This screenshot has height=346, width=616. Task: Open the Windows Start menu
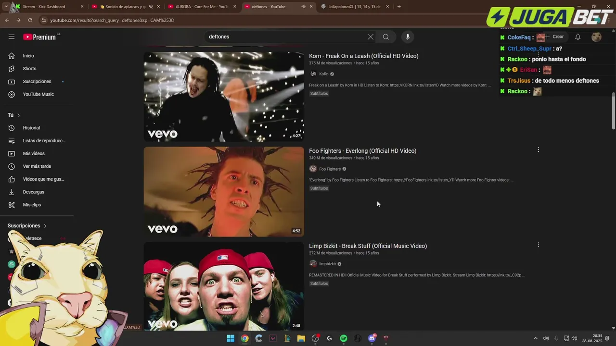click(231, 338)
